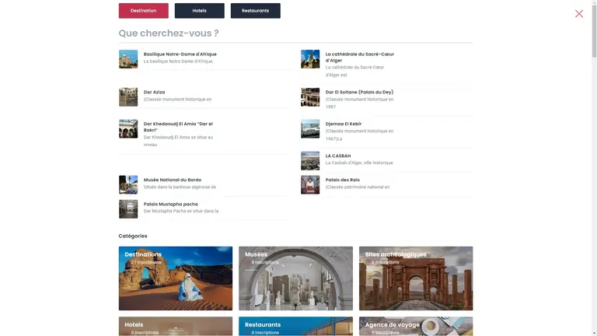The width and height of the screenshot is (597, 336).
Task: Click Musée National du Bardo thumbnail
Action: [128, 184]
